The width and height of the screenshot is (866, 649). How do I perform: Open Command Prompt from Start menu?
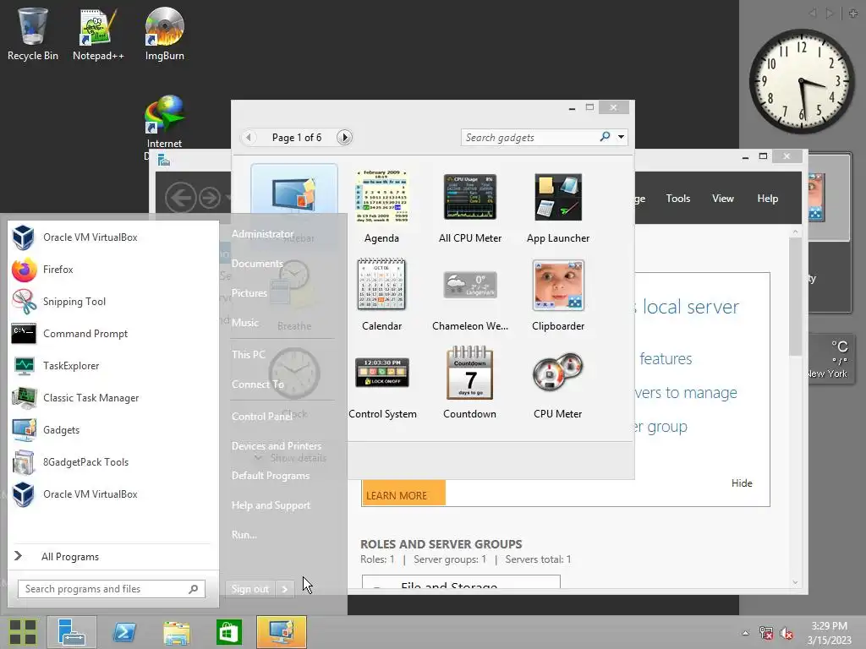coord(113,333)
